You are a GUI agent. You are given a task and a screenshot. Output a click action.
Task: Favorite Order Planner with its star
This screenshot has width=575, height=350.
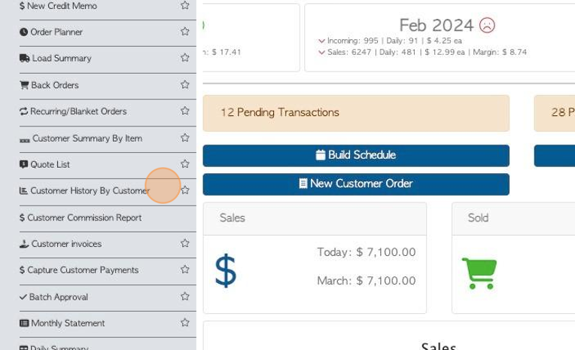click(184, 32)
